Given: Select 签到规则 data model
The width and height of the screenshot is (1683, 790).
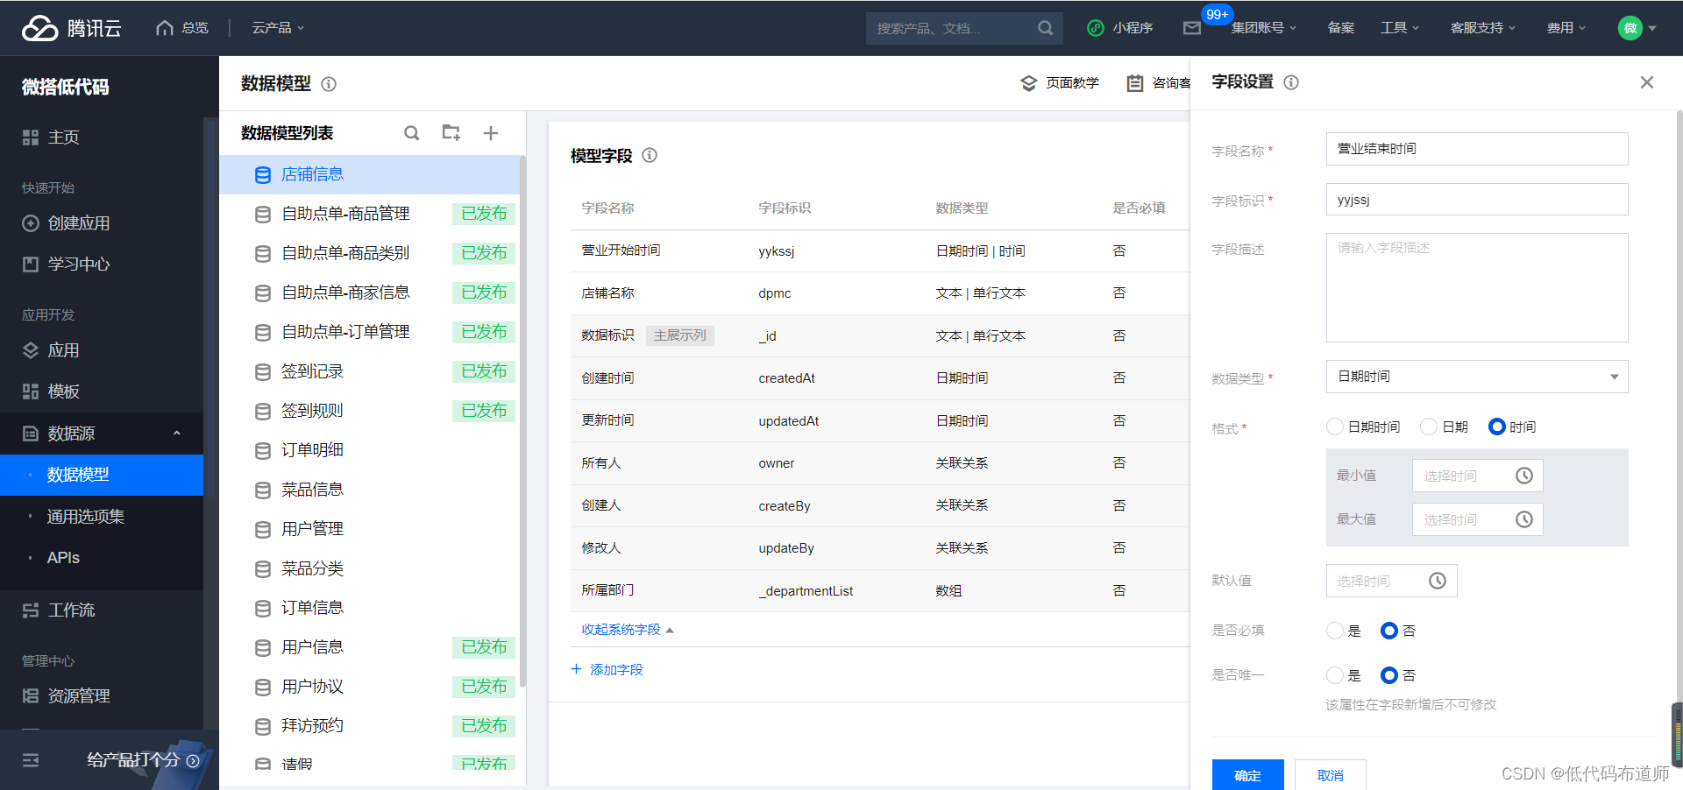Looking at the screenshot, I should (369, 411).
